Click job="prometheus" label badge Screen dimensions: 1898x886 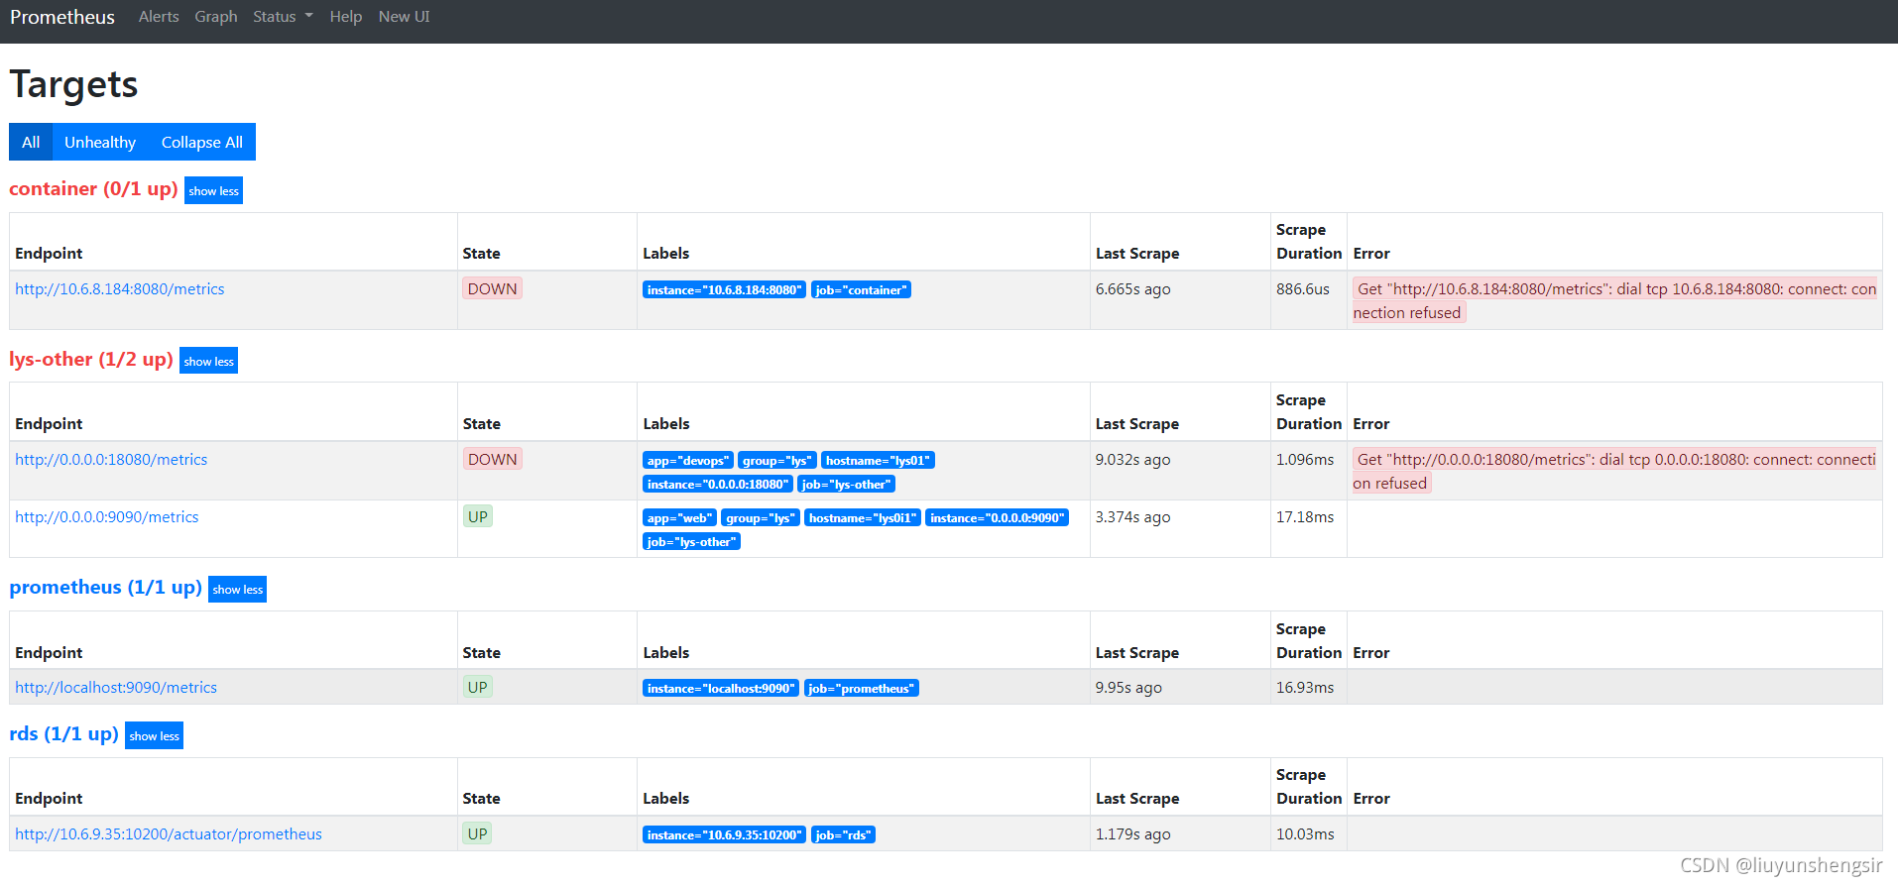point(861,689)
